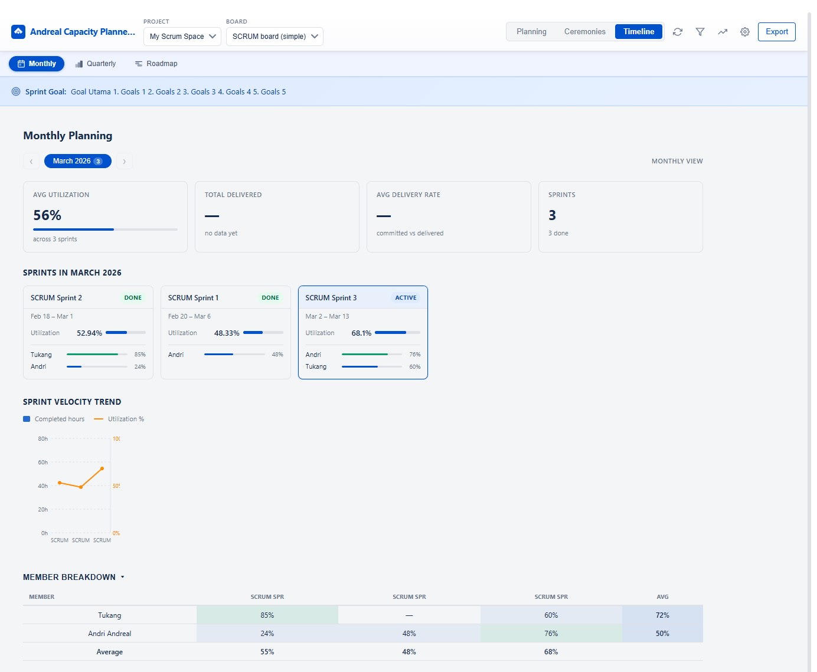Click the Sprint Goal target icon
Screen dimensions: 817x672
pos(16,91)
